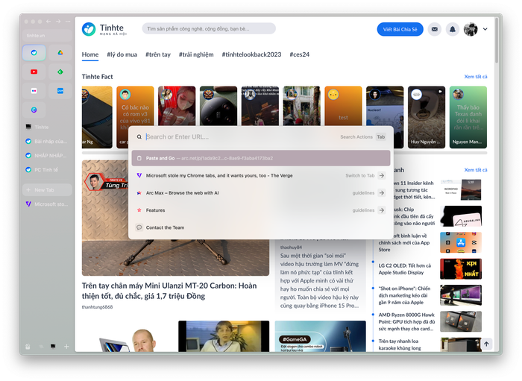Open the '#tinhtelookback2023' tab
The image size is (522, 381).
click(252, 54)
